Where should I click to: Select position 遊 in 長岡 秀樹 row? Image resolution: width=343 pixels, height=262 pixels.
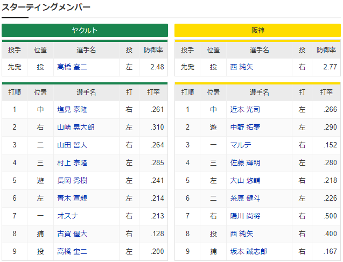pos(40,180)
